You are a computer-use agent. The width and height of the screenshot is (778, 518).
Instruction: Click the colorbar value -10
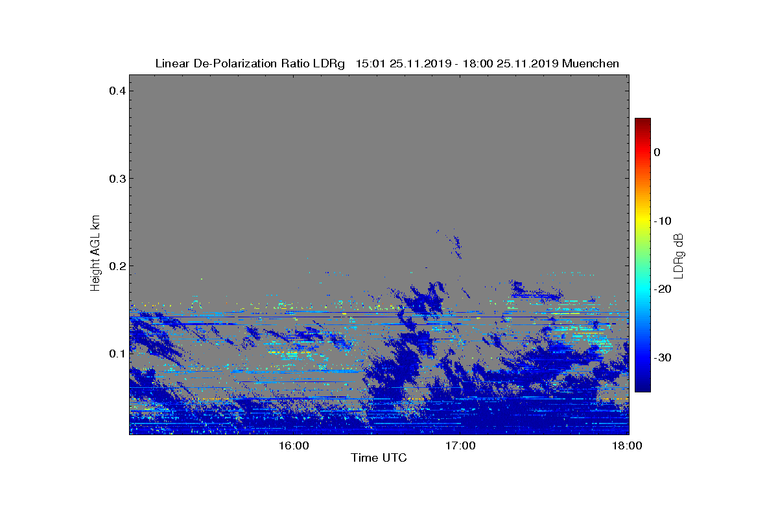click(662, 221)
